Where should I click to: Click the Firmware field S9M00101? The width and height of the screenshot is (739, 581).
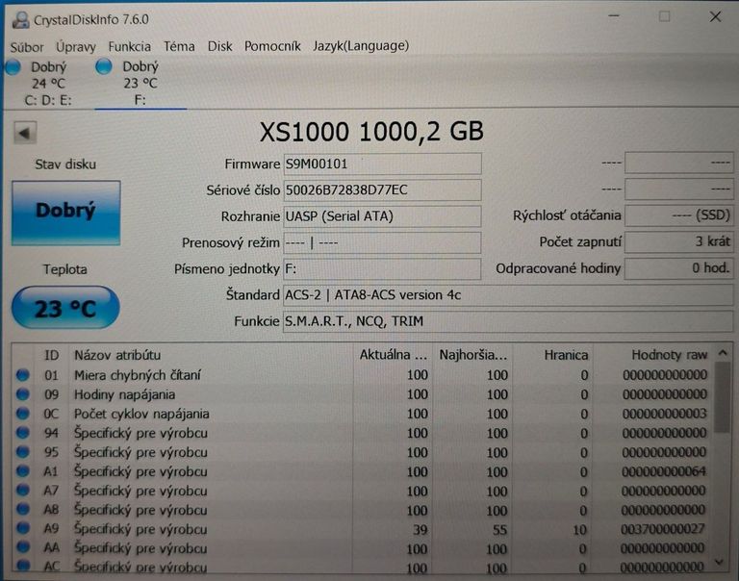point(382,164)
